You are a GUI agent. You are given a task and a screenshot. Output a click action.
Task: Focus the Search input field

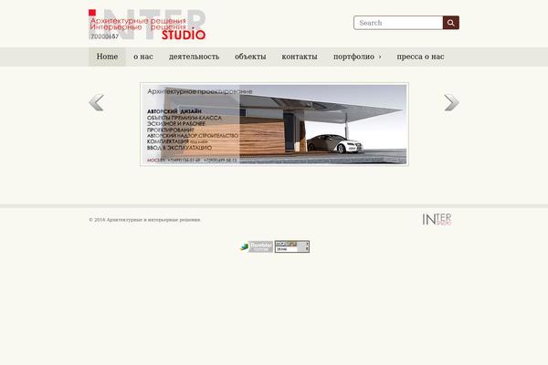pyautogui.click(x=398, y=23)
